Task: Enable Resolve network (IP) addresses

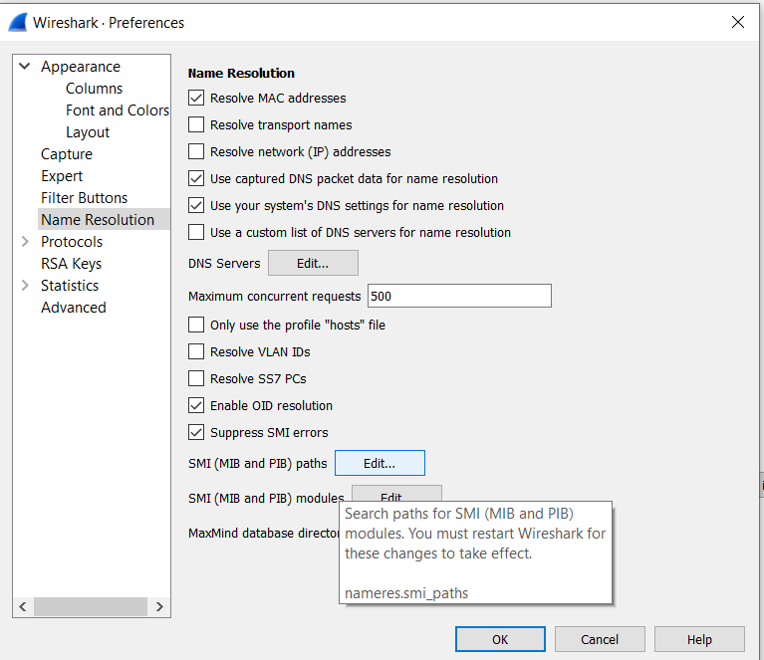Action: pos(196,152)
